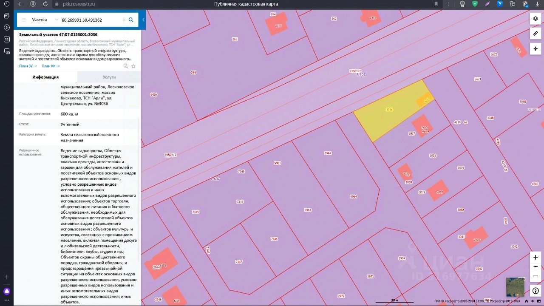Reset map orientation with compass button
544x306 pixels.
pos(535,291)
